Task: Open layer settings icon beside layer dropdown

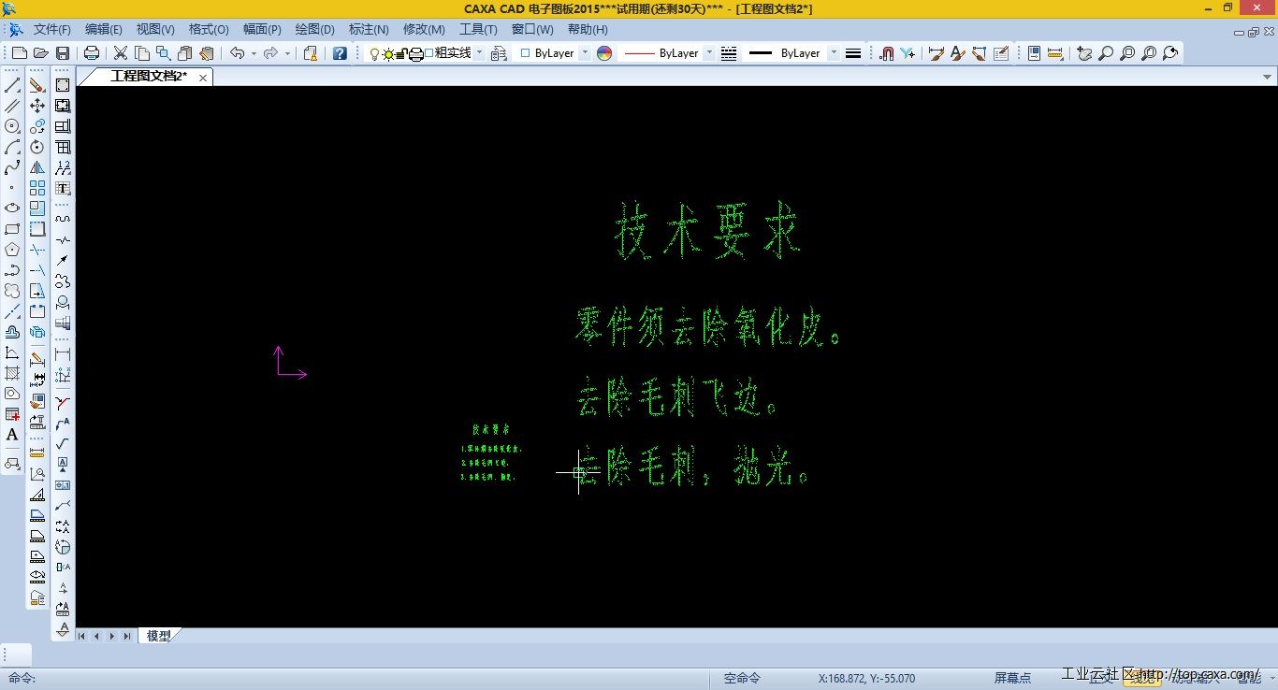Action: (x=498, y=53)
